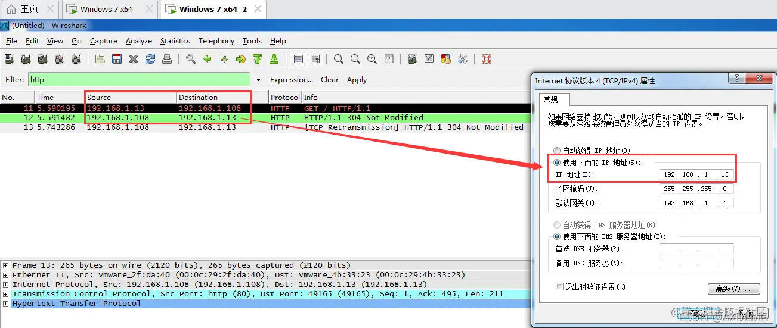Reload the current capture file
Viewport: 777px width, 328px height.
coord(150,59)
